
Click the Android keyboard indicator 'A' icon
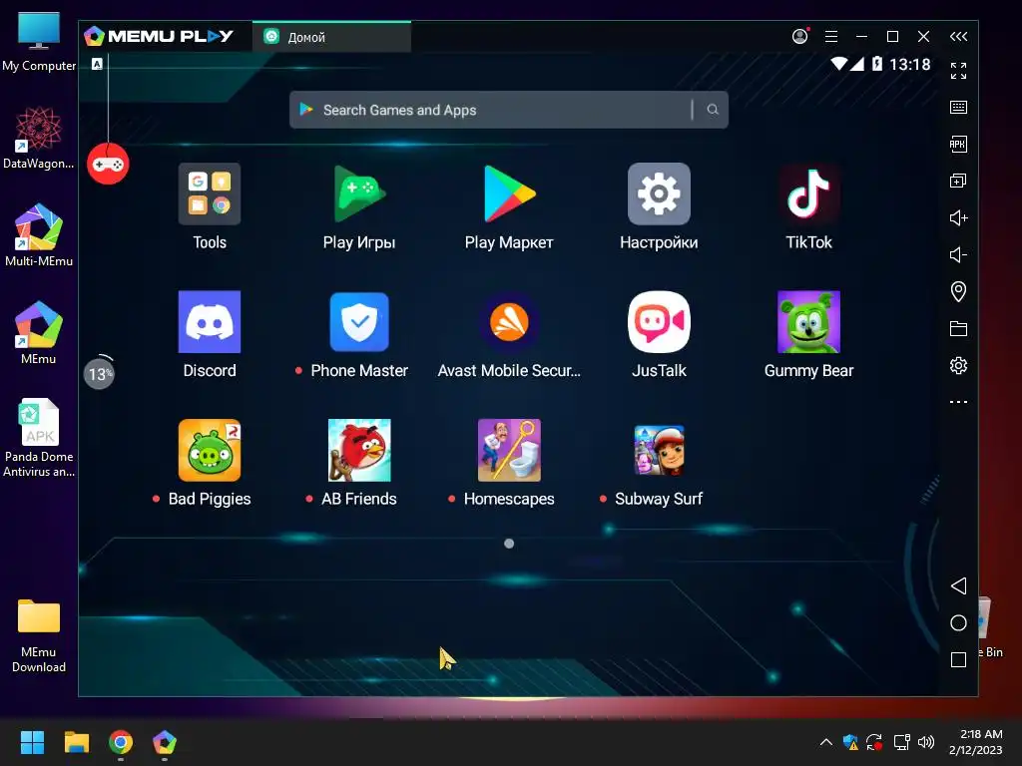pos(97,64)
